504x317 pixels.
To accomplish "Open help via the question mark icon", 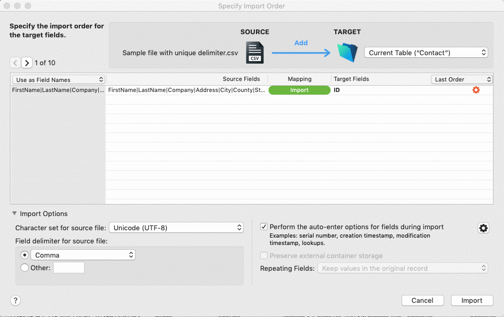I will (15, 300).
